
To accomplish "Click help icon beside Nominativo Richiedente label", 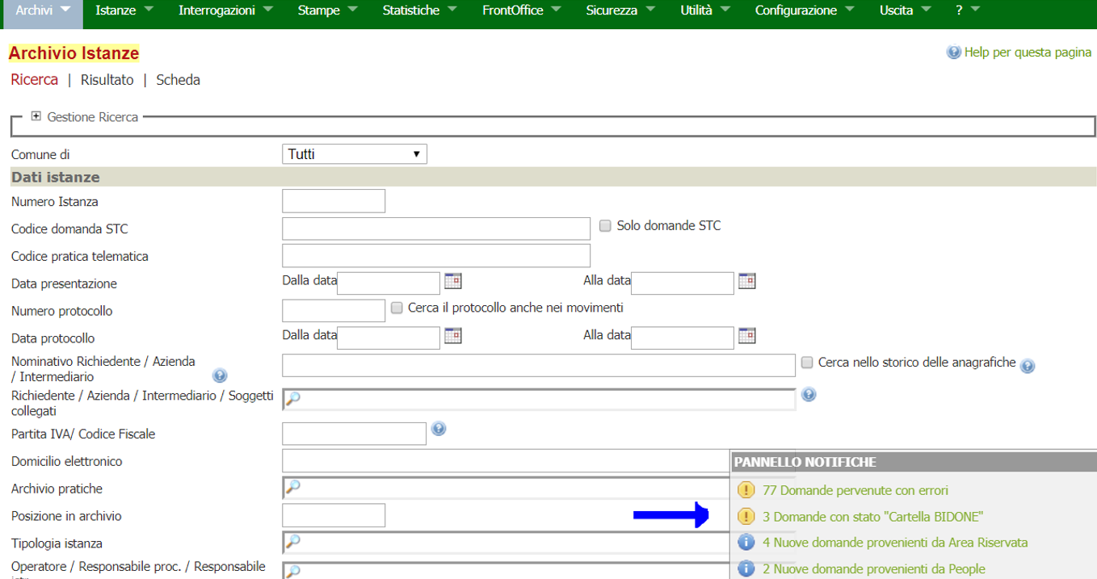I will 220,376.
